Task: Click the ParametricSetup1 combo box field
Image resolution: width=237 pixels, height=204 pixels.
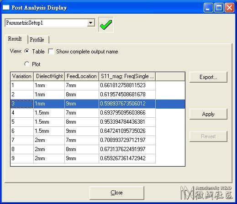Action: pyautogui.click(x=50, y=23)
